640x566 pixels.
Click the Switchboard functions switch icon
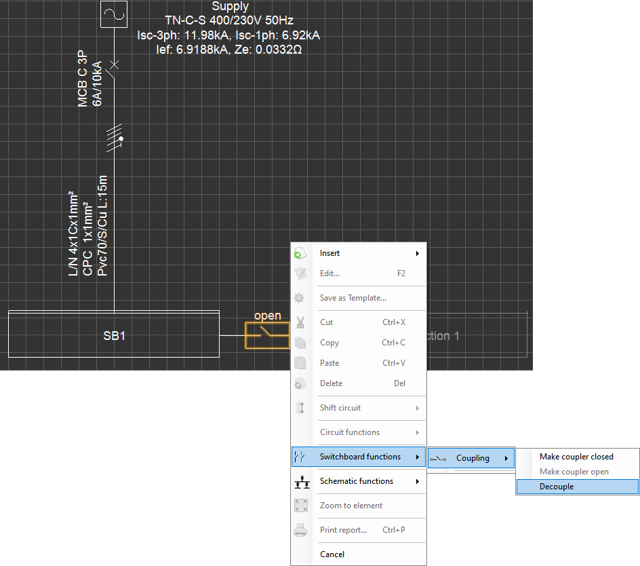300,457
